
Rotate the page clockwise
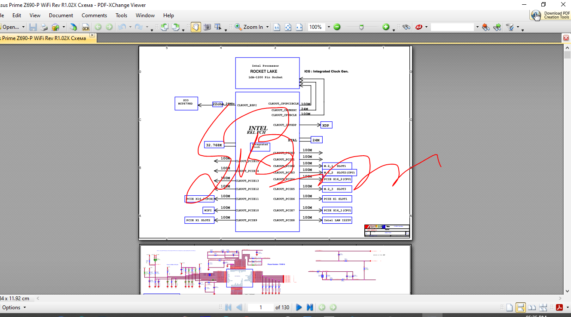tap(175, 27)
